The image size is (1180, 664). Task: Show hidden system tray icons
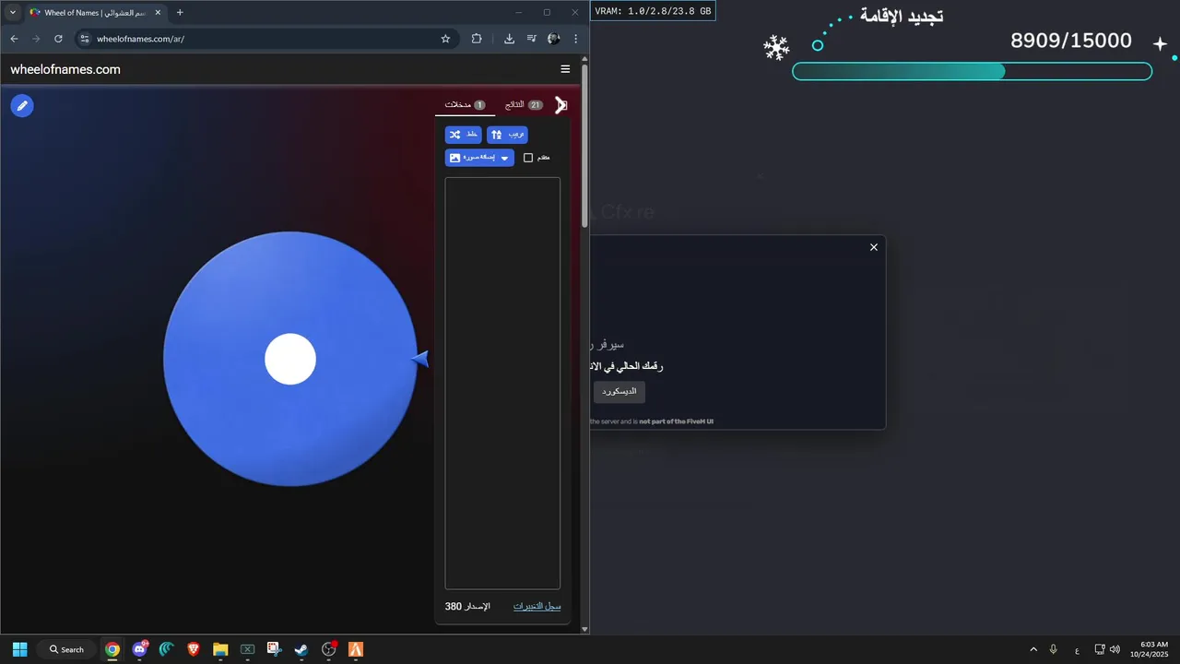pyautogui.click(x=1033, y=649)
